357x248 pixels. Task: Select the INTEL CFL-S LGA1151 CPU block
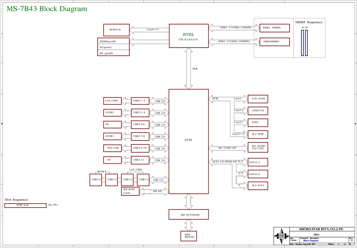pos(189,36)
